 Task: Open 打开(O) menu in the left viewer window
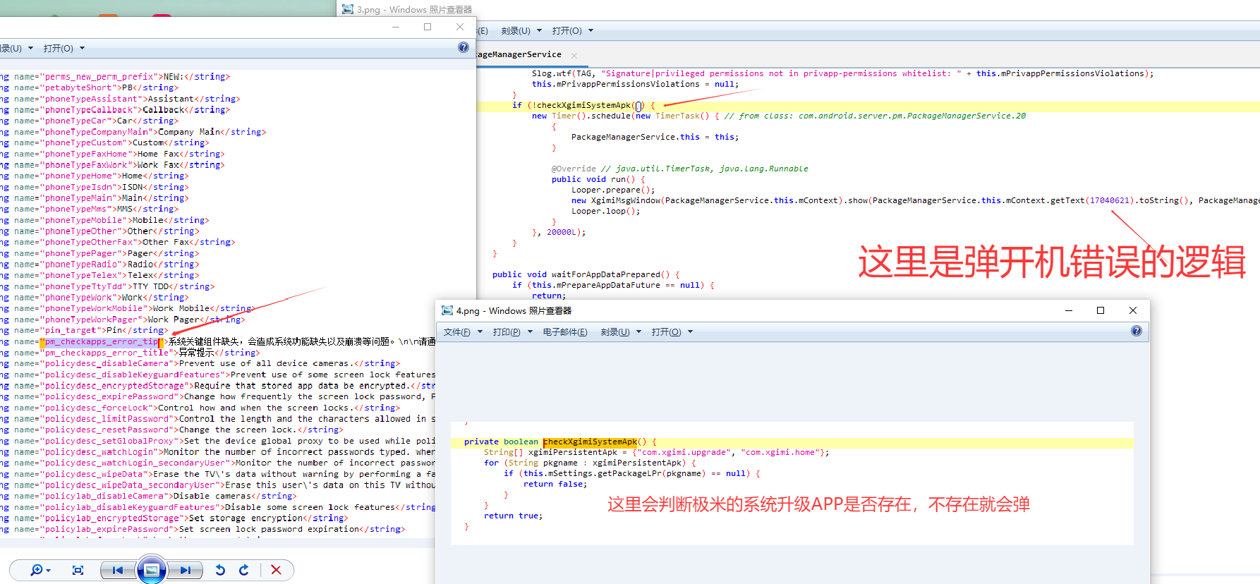click(x=59, y=49)
